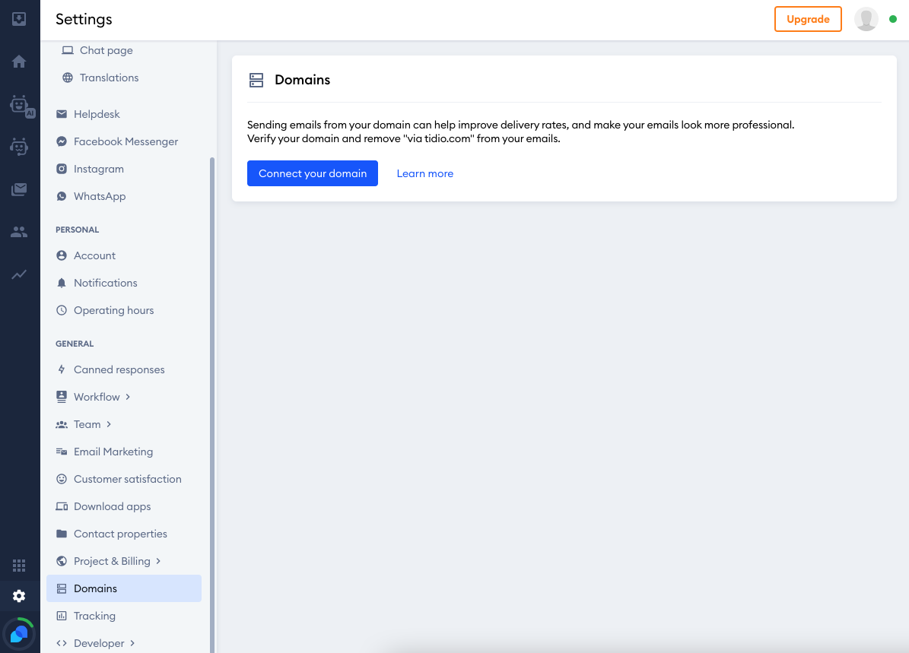Click the "Settings" page title
This screenshot has width=909, height=653.
click(84, 19)
